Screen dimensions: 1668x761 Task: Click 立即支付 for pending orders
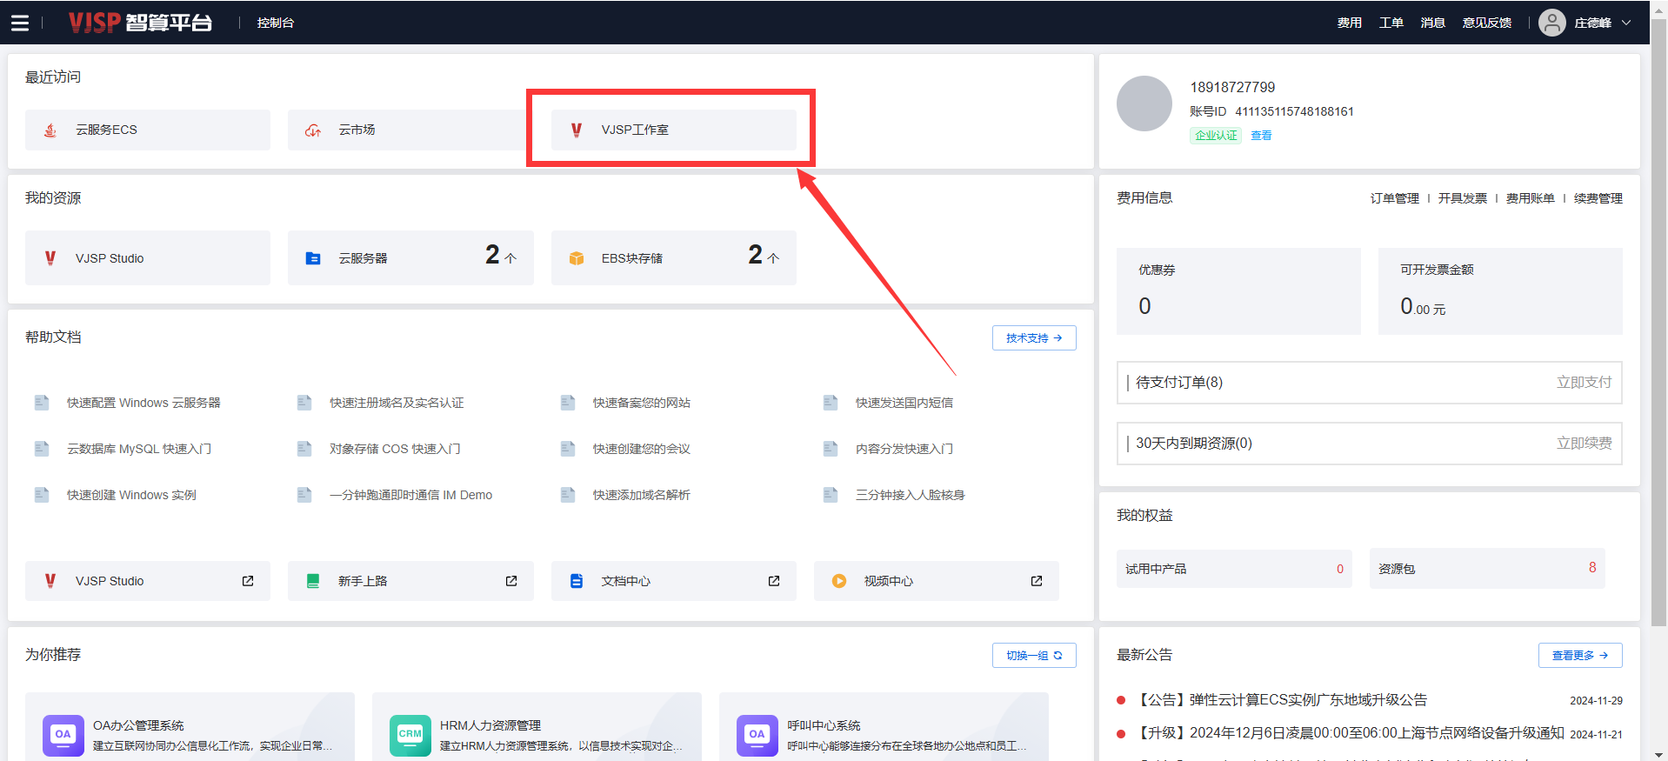click(1585, 383)
